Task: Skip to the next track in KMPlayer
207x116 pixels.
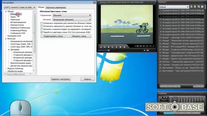Action: 112,47
